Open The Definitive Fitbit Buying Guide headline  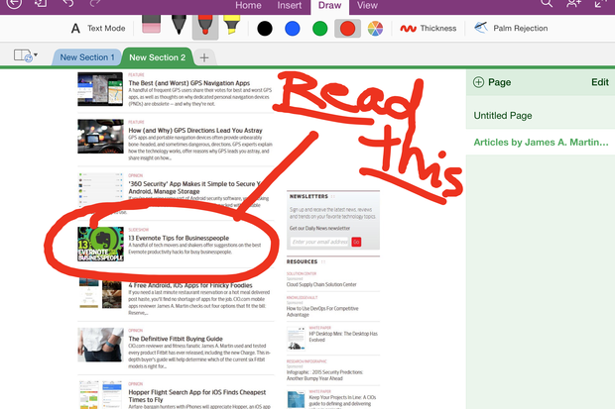pos(176,339)
